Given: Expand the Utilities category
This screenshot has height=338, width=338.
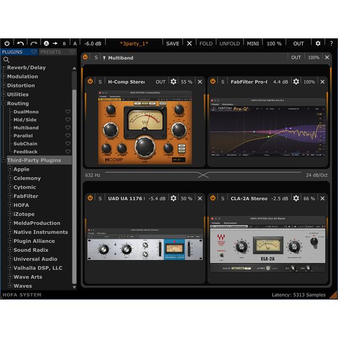Looking at the screenshot, I should click(x=4, y=94).
